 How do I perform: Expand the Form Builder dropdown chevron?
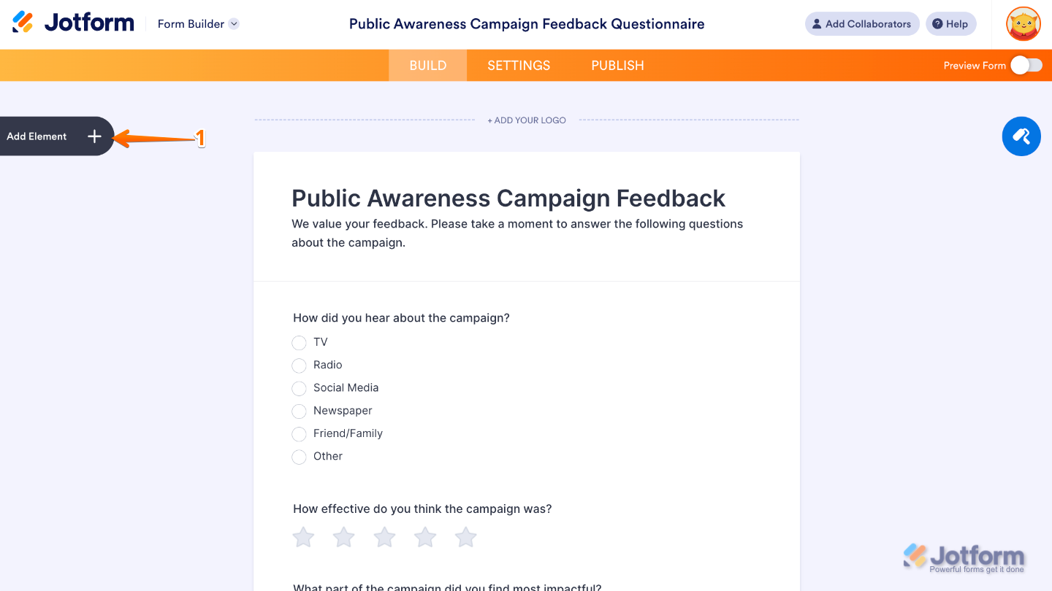point(234,24)
